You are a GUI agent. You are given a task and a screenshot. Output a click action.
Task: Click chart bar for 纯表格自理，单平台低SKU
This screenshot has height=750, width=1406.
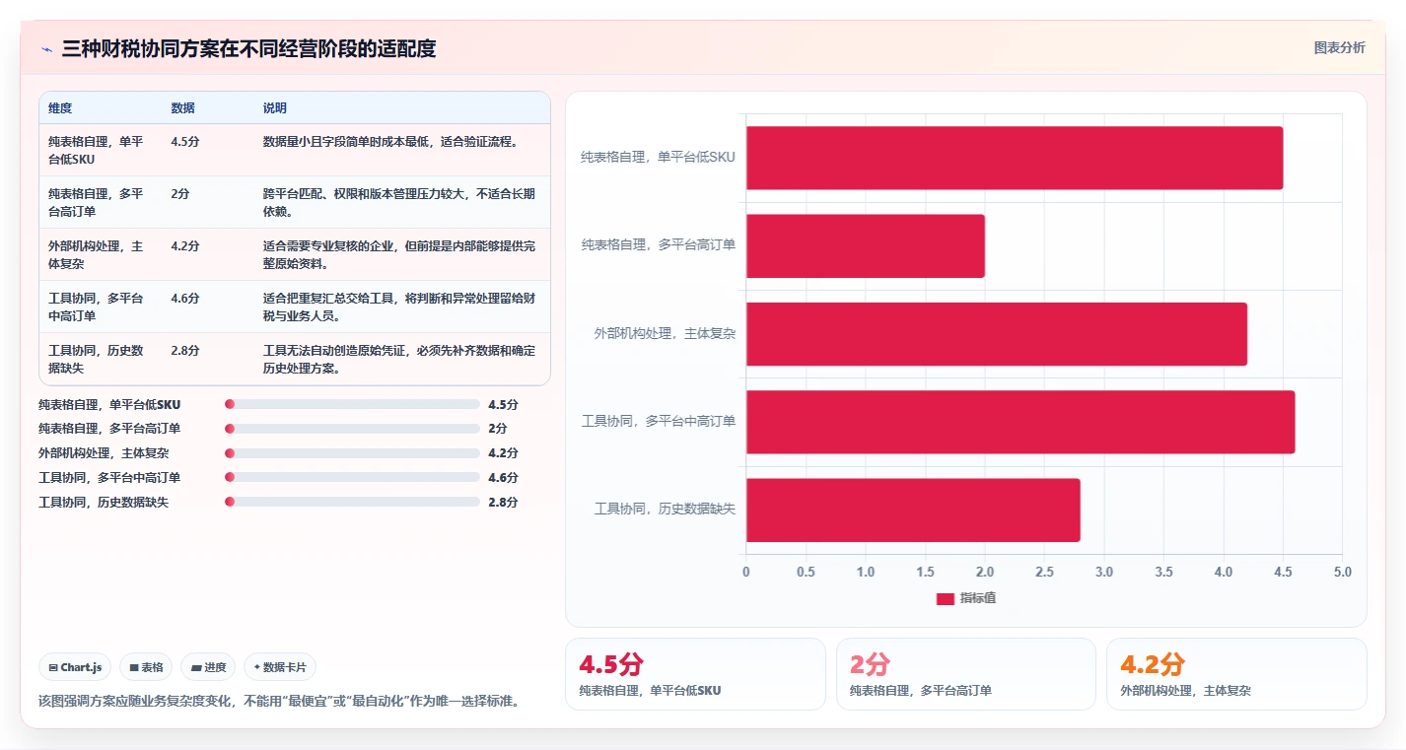point(1015,158)
